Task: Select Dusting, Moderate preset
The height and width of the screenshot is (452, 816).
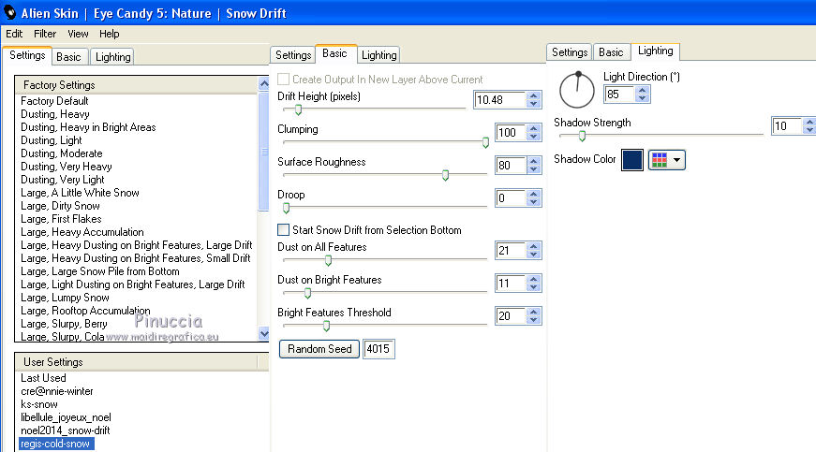Action: 62,153
